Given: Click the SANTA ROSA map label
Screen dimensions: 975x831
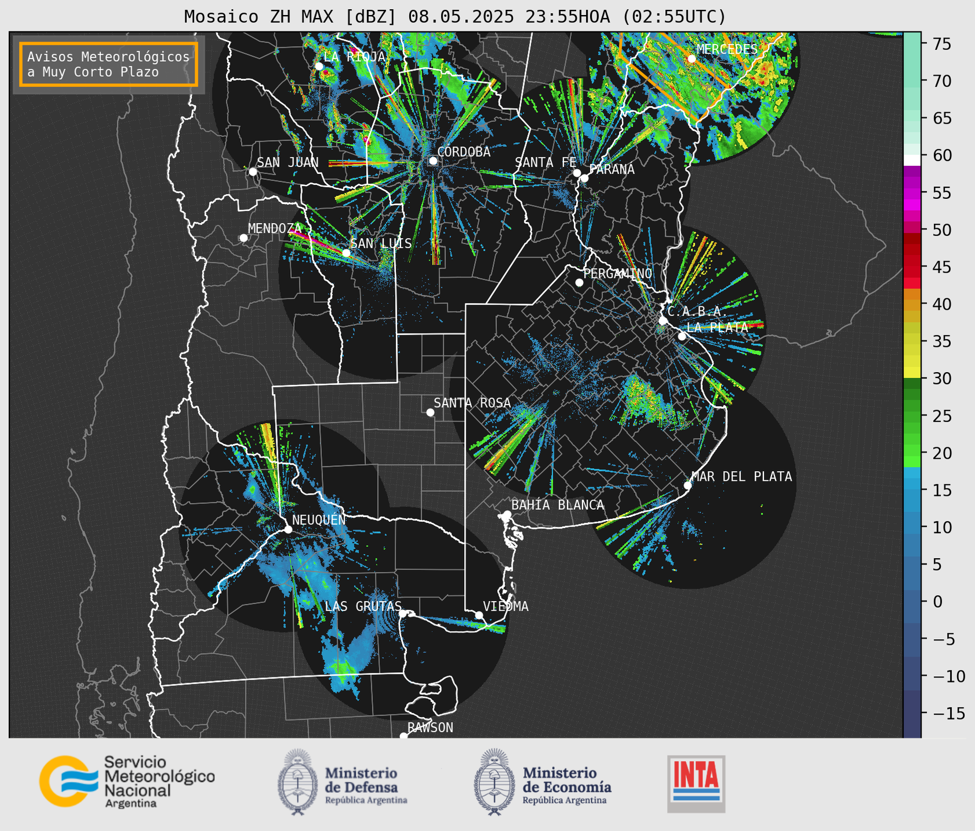Looking at the screenshot, I should pos(472,403).
